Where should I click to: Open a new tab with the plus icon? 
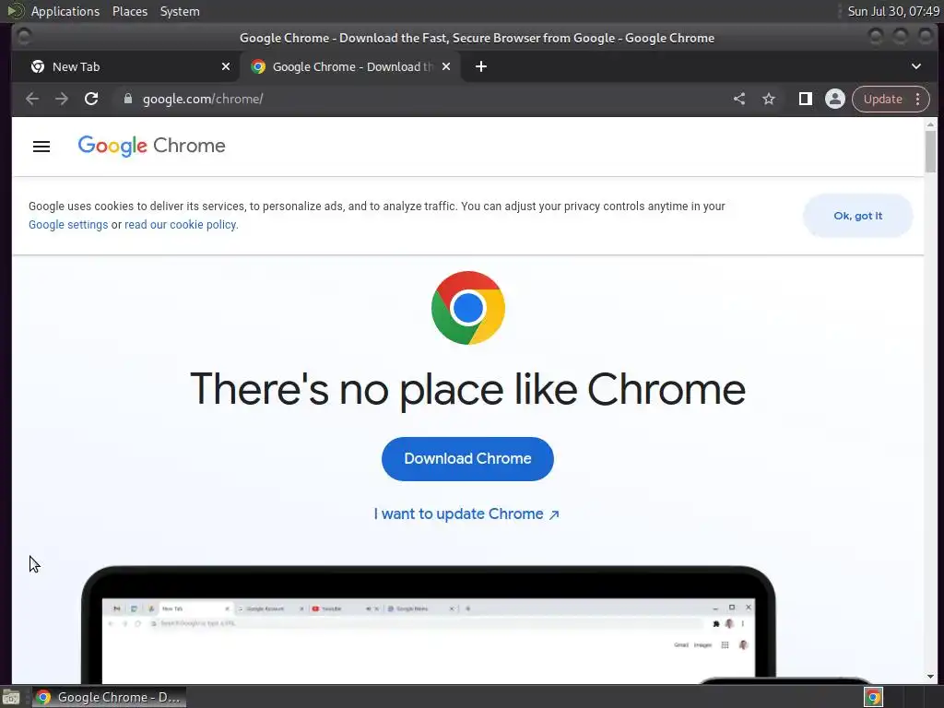click(x=481, y=66)
